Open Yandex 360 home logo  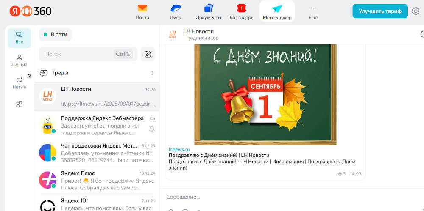[30, 11]
